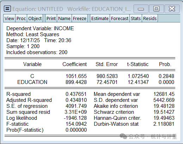Viewport: 183px width, 144px height.
Task: Click the 'Prob.' column header
Action: 165,64
